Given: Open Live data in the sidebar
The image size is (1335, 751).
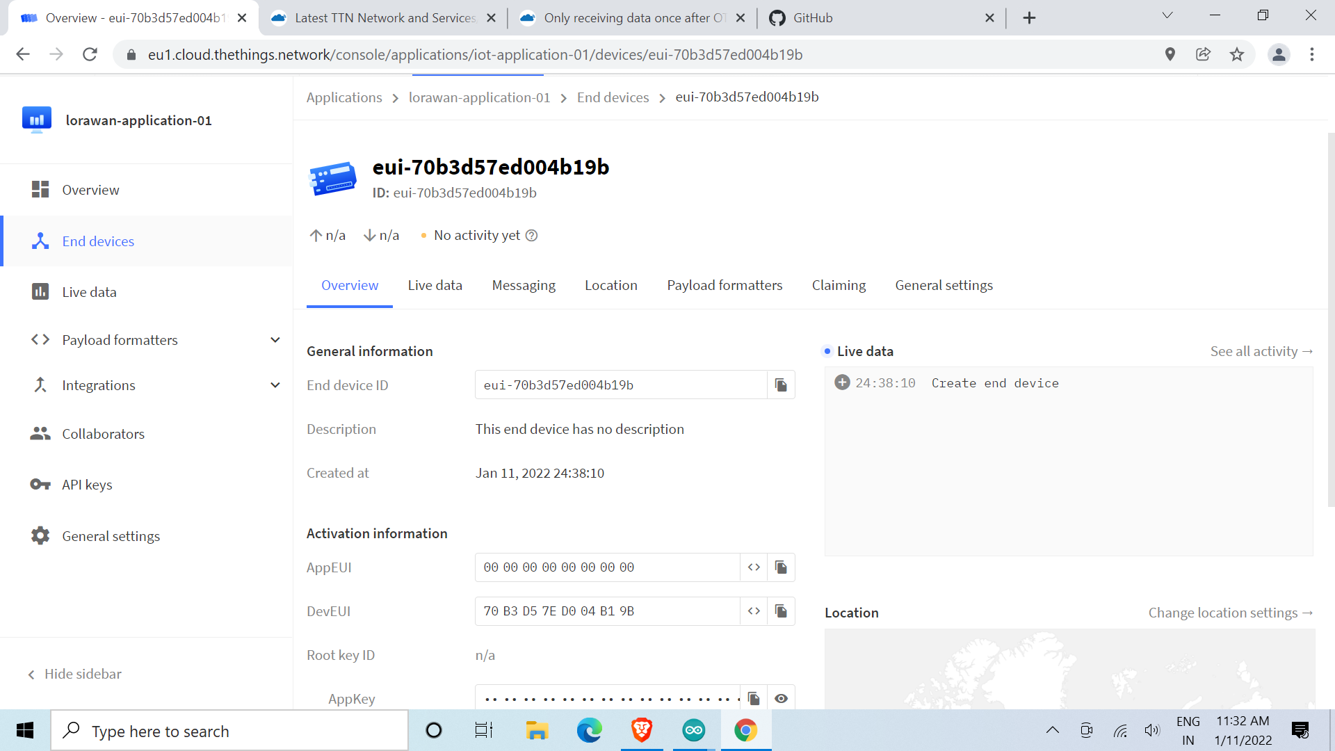Looking at the screenshot, I should [x=146, y=292].
